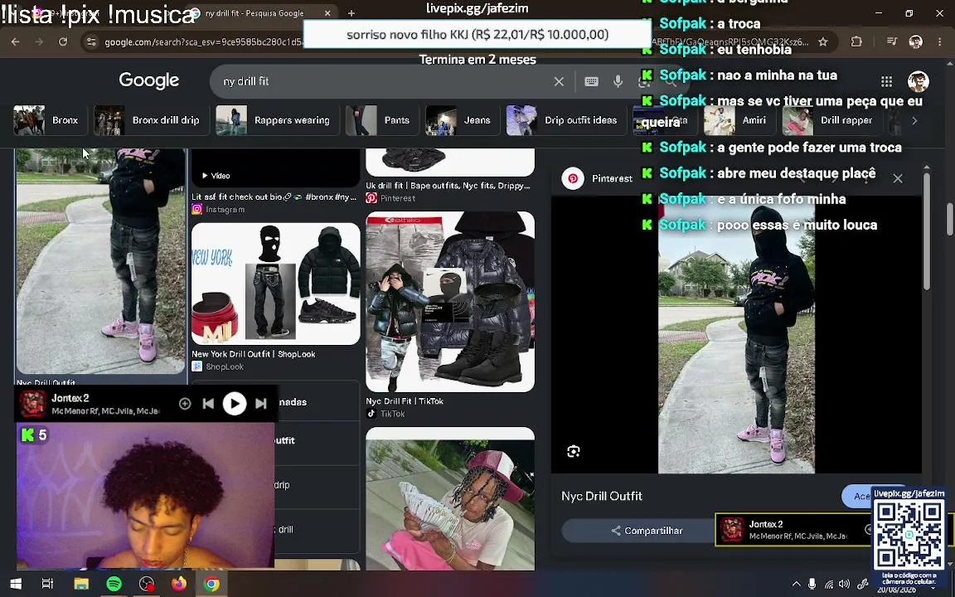Select the Bronx drill drip chip

tap(150, 120)
